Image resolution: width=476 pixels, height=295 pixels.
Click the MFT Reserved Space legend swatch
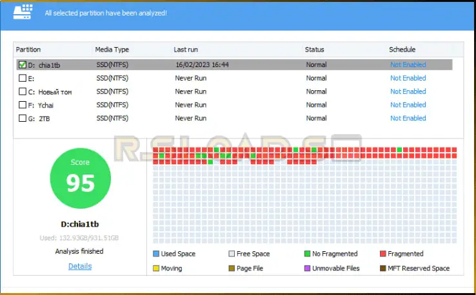pyautogui.click(x=383, y=269)
